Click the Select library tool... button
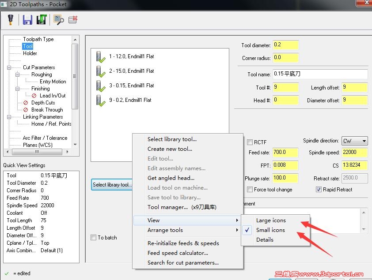 click(112, 185)
